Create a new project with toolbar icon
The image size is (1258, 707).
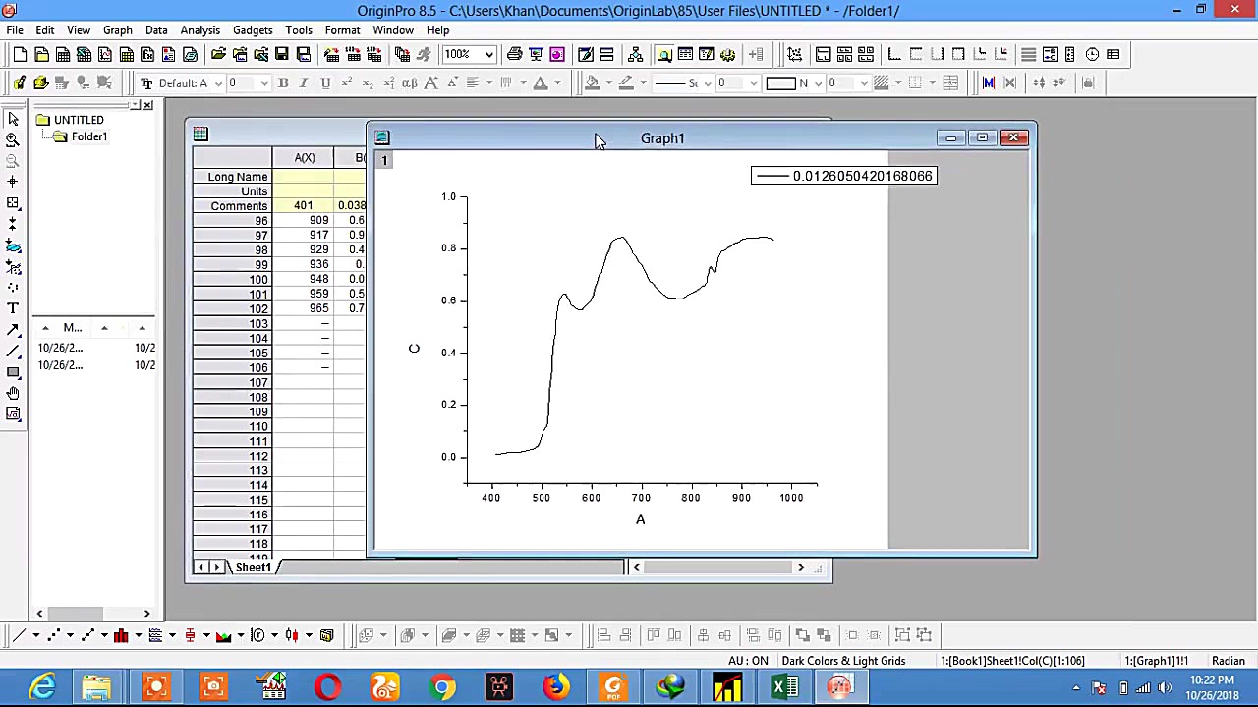point(20,55)
